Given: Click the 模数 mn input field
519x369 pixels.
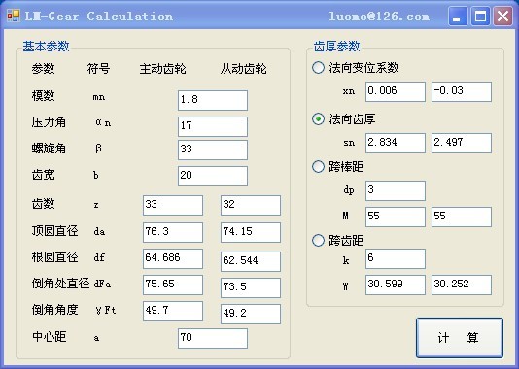Looking at the screenshot, I should coord(213,100).
